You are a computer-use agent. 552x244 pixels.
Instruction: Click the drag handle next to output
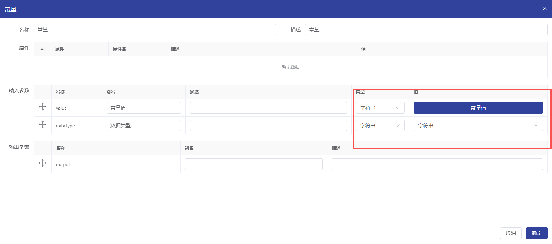(x=42, y=163)
